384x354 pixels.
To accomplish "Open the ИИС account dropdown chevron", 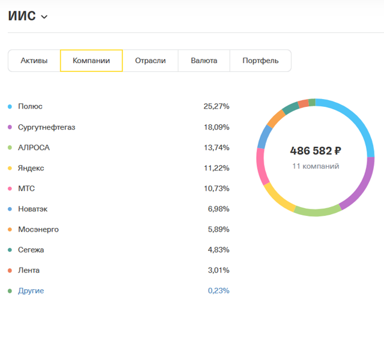I will 44,17.
